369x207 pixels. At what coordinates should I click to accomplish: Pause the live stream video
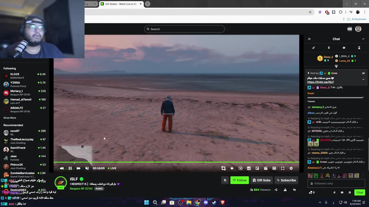(70, 168)
